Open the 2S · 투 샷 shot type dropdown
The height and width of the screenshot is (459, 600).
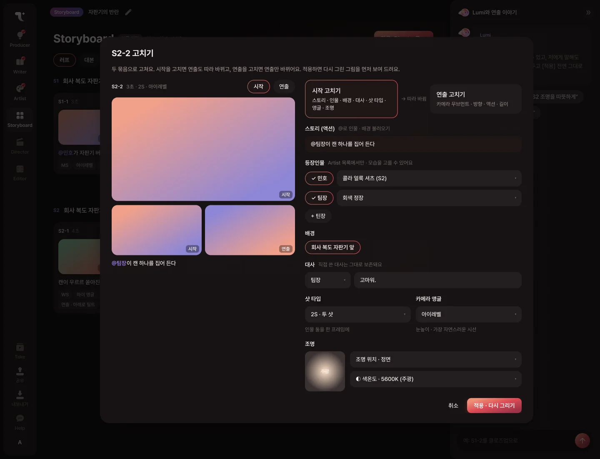tap(358, 314)
